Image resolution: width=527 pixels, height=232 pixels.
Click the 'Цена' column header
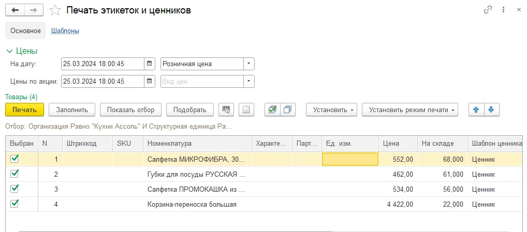pos(398,144)
